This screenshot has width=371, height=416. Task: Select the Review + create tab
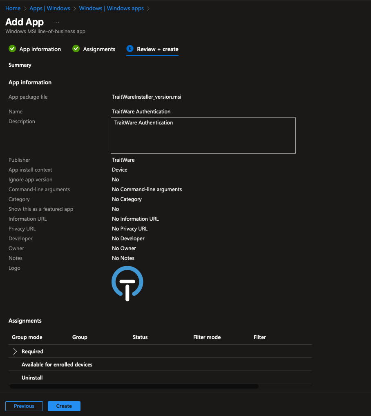pos(158,49)
